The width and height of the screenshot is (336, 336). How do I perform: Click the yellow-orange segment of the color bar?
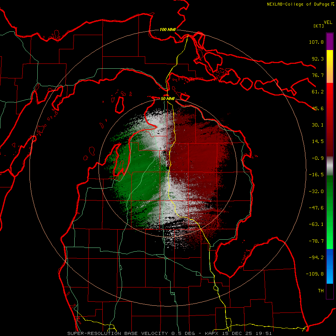330,66
